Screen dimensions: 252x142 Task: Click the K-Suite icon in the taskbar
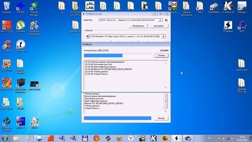[x=154, y=138]
